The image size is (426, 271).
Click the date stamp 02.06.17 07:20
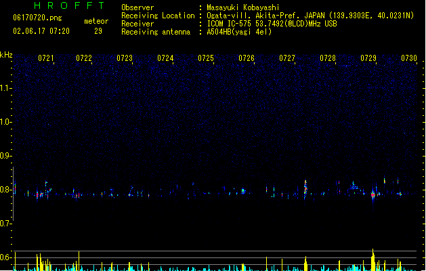tap(41, 31)
